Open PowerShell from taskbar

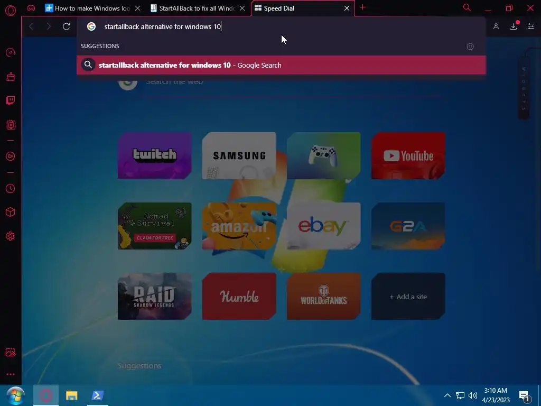tap(98, 395)
